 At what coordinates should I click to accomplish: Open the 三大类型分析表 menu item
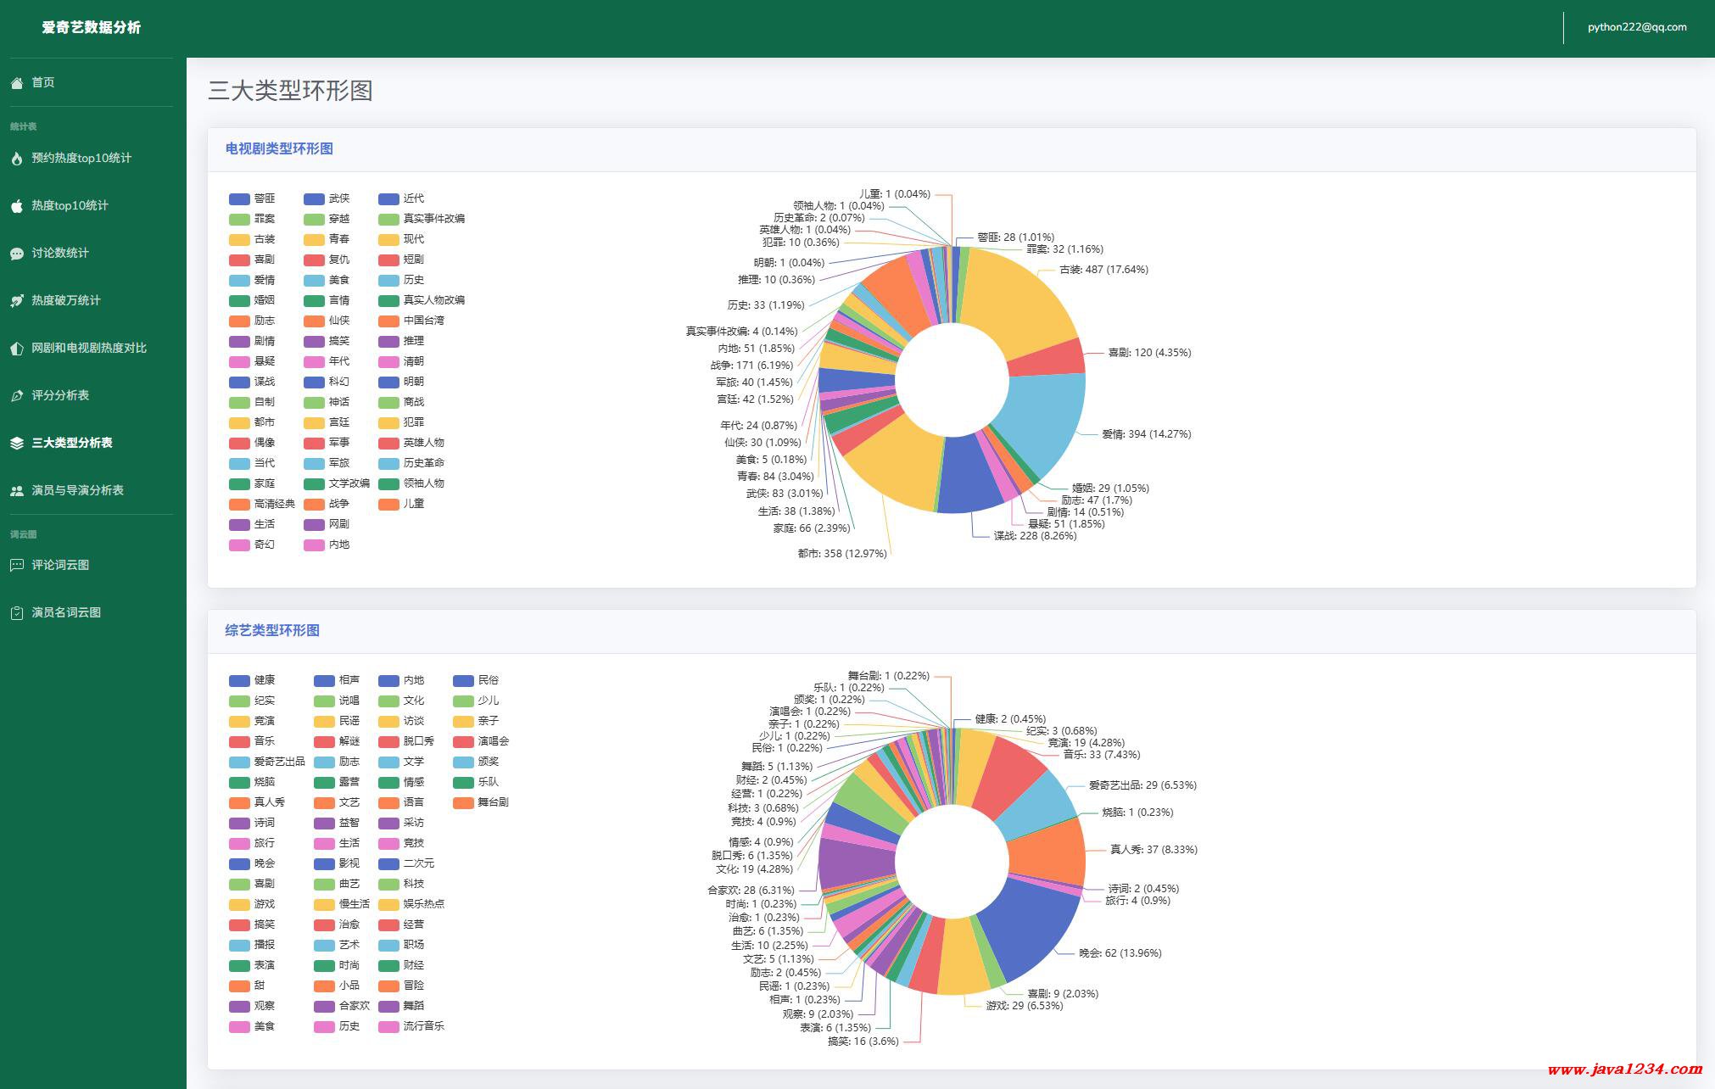pos(72,443)
